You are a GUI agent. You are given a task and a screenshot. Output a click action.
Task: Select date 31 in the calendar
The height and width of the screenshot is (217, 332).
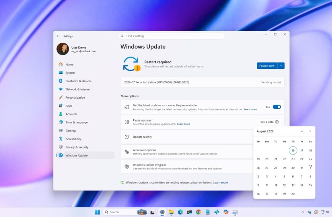click(302, 168)
